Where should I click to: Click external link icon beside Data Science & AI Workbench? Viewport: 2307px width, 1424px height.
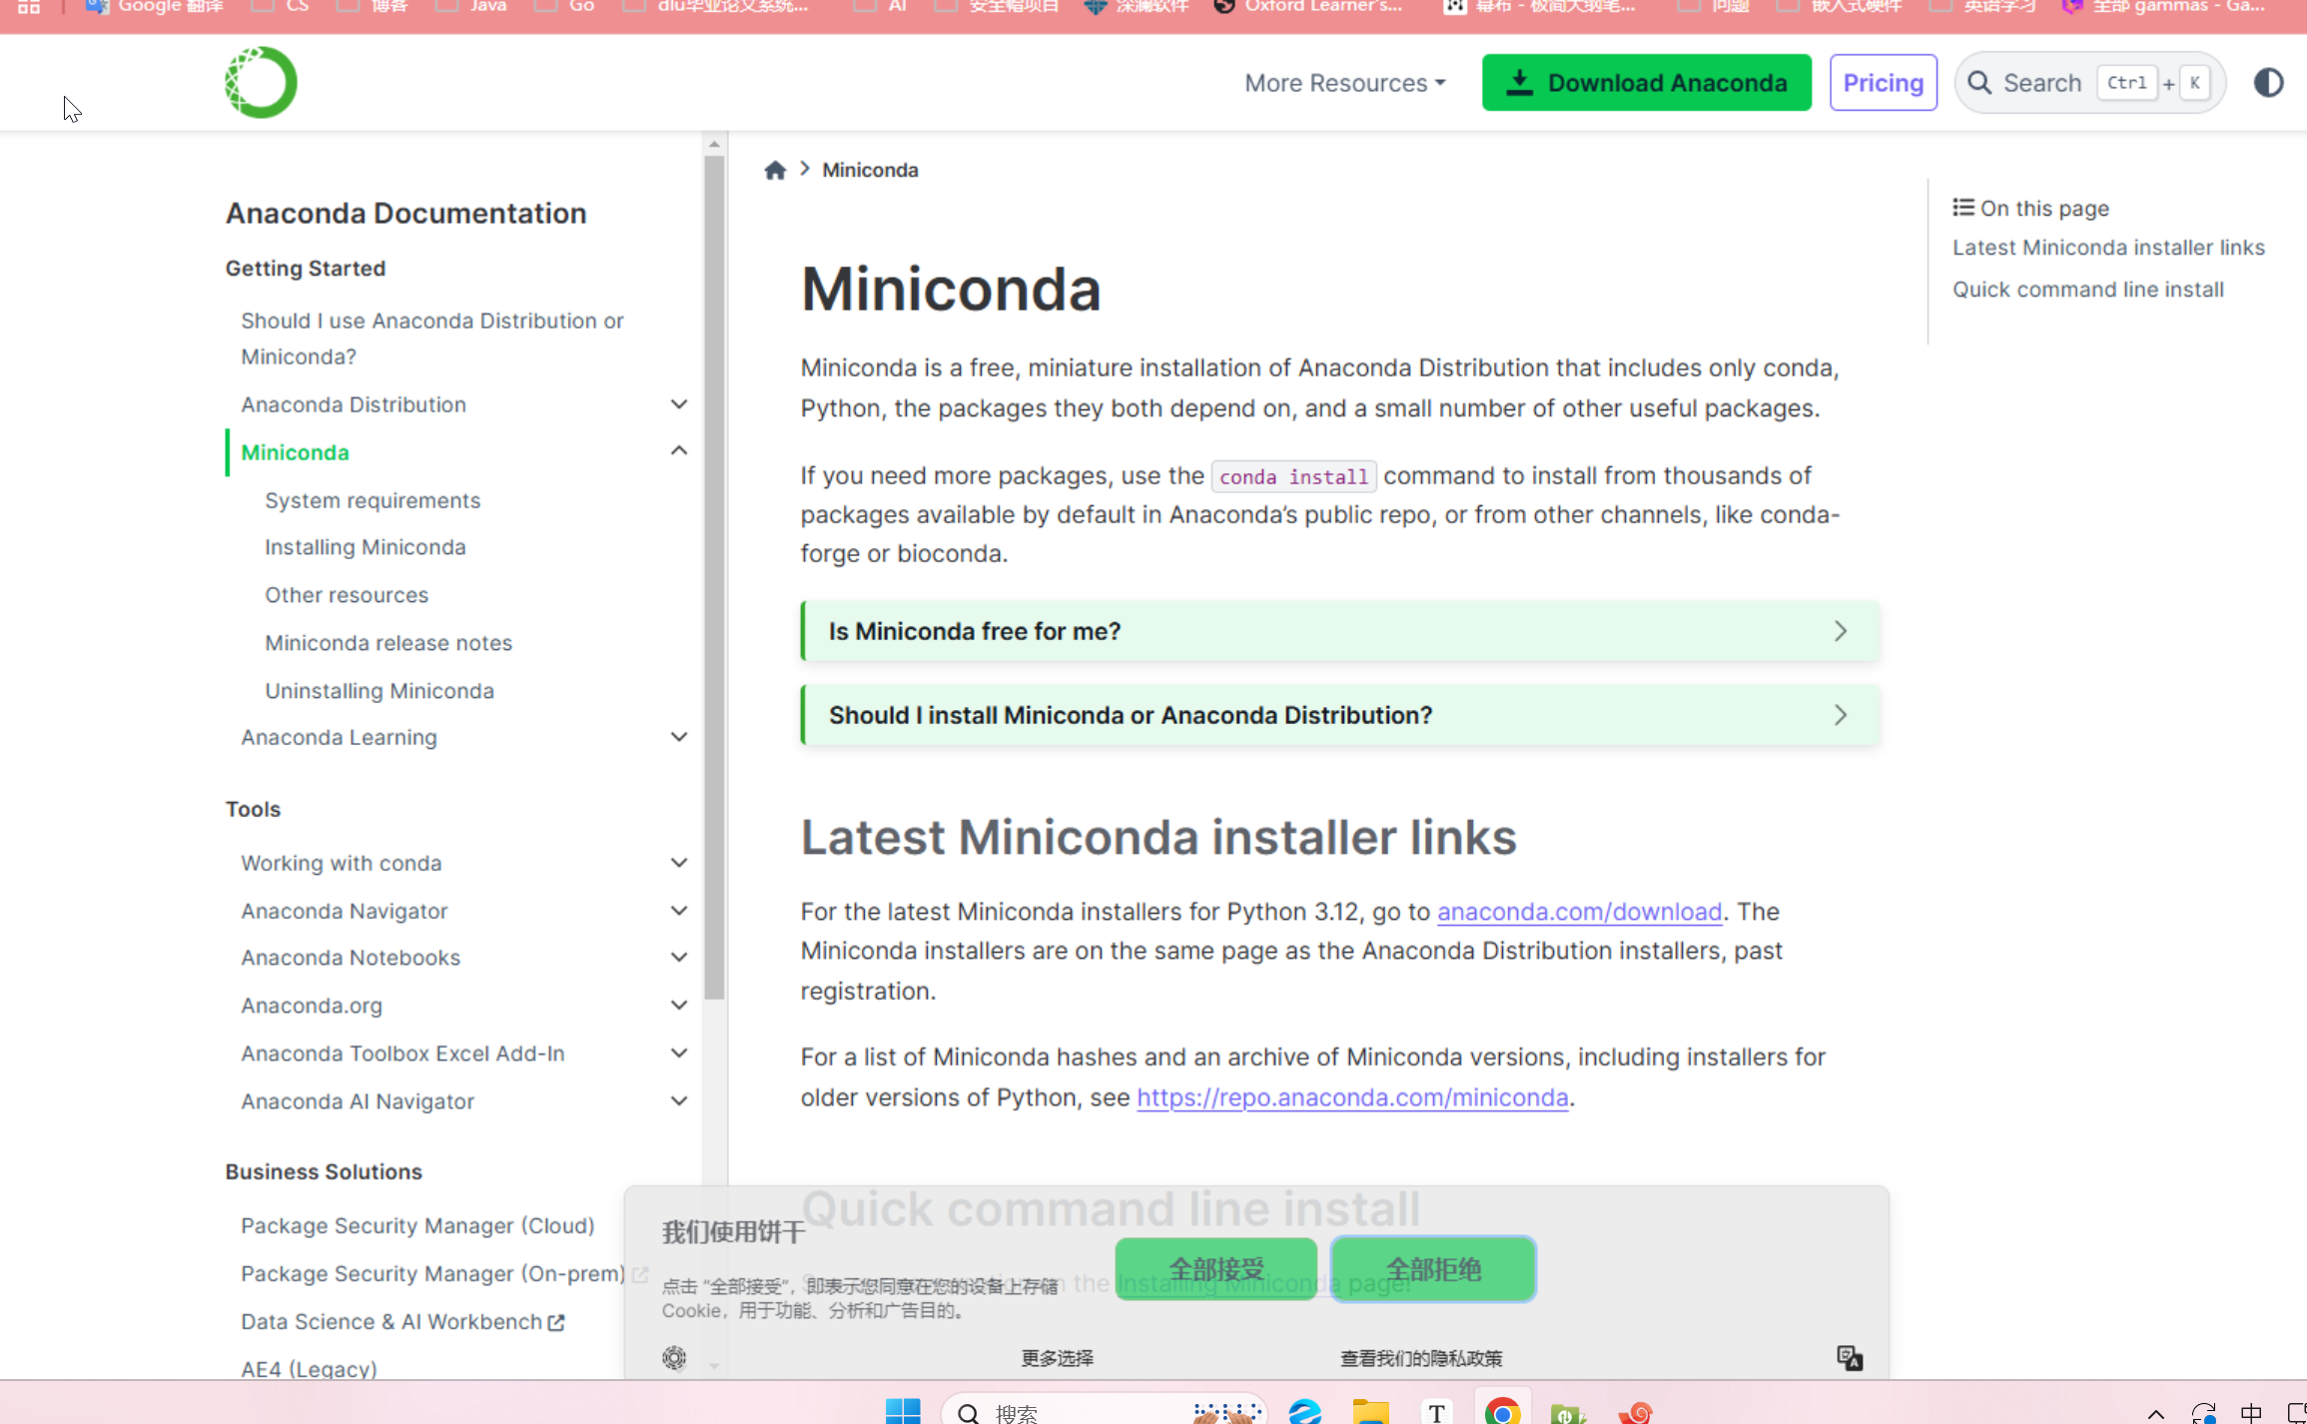coord(557,1322)
